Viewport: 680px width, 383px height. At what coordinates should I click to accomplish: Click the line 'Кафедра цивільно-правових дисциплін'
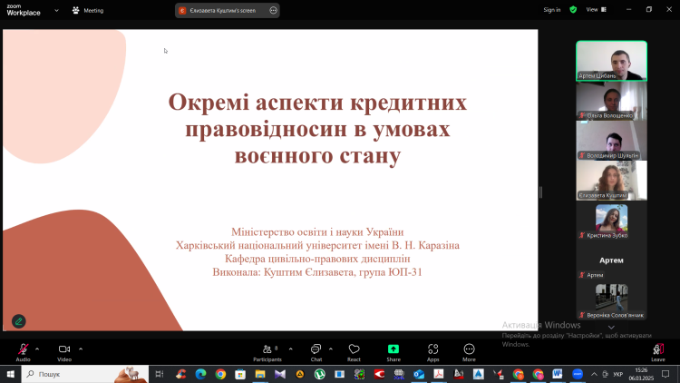coord(317,259)
